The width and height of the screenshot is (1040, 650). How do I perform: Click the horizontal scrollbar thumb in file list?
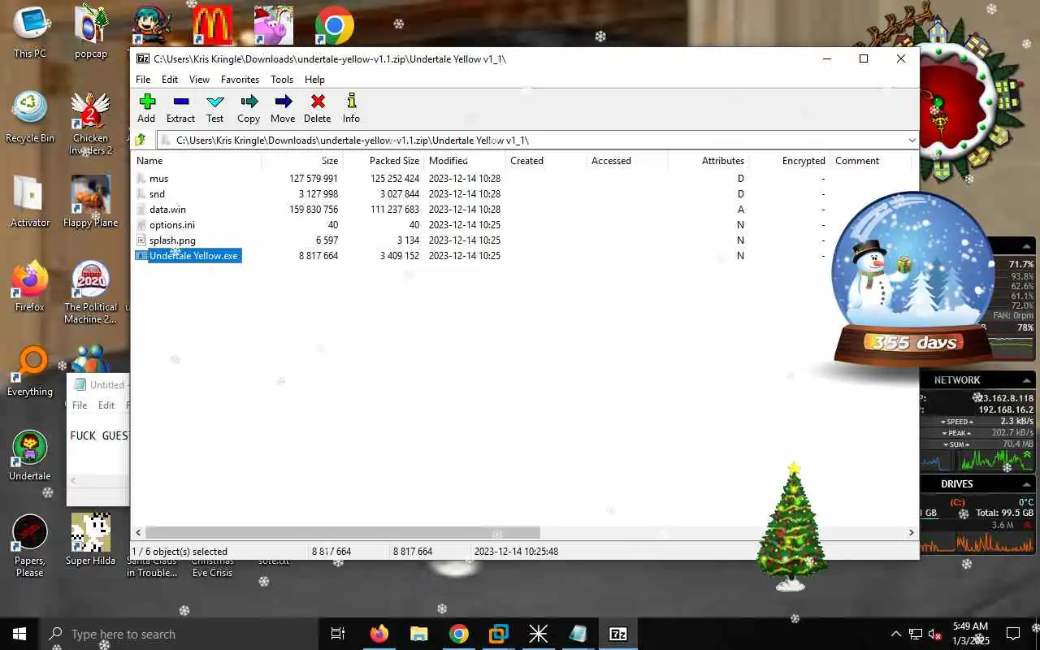pos(342,533)
